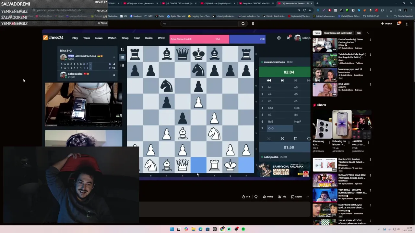Switch to the Levy starts DANCING browser tab
The image size is (415, 233).
coord(255,3)
